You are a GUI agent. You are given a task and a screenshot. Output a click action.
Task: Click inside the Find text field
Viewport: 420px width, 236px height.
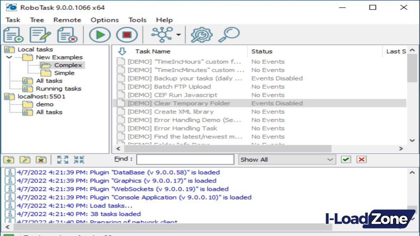click(x=185, y=159)
